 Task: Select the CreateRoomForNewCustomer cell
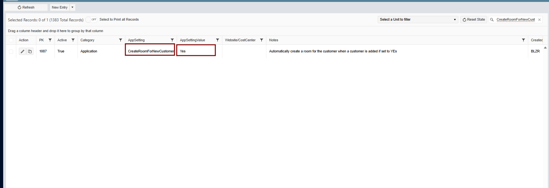151,51
